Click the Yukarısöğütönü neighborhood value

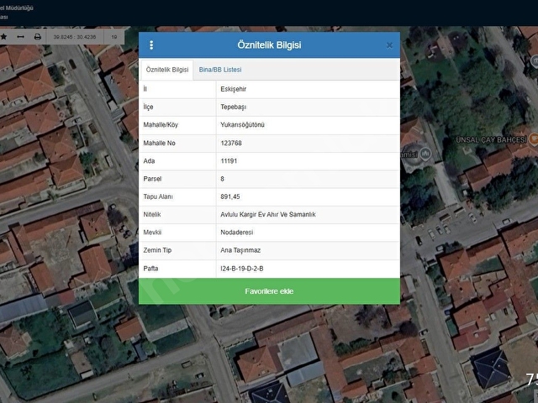pyautogui.click(x=242, y=125)
